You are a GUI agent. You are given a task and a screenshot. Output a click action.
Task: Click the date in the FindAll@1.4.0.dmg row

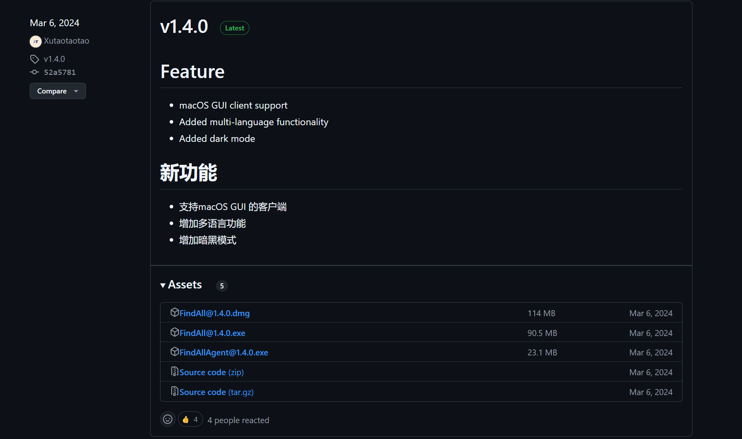click(x=651, y=313)
